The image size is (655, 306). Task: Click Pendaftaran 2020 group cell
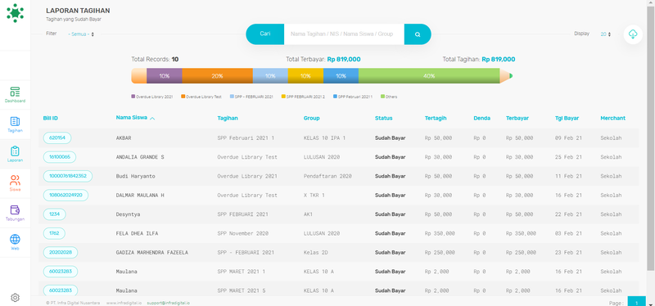pyautogui.click(x=327, y=176)
